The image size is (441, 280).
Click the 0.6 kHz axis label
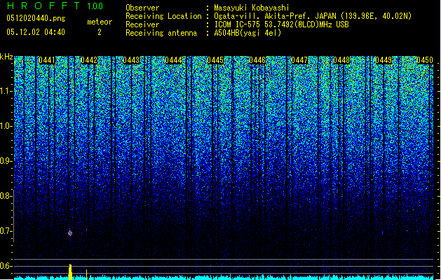click(x=6, y=266)
